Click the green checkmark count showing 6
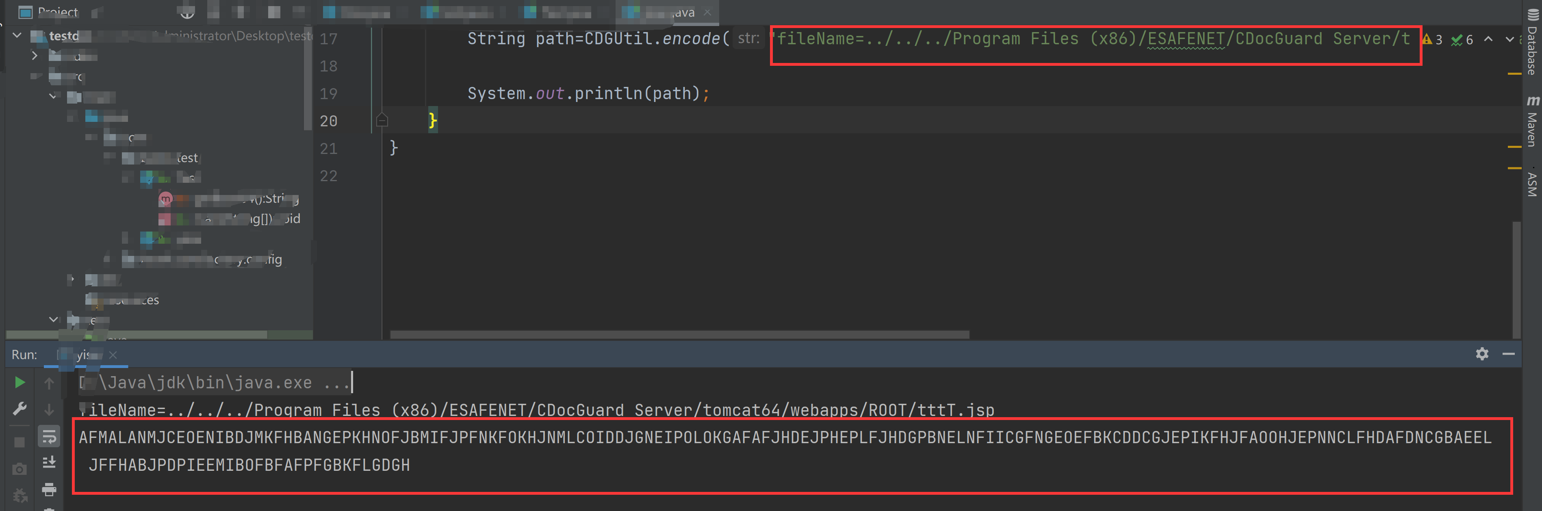Screen dimensions: 1542x511 [x=1462, y=39]
